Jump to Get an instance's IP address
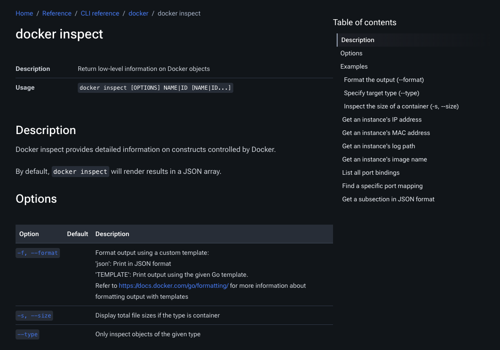Viewport: 500px width, 350px height. 382,119
